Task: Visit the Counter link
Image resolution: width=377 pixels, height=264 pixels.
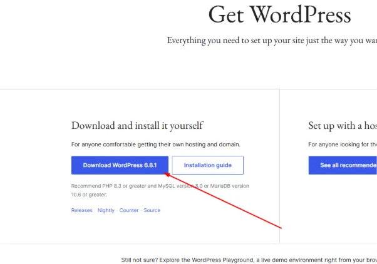Action: point(129,210)
